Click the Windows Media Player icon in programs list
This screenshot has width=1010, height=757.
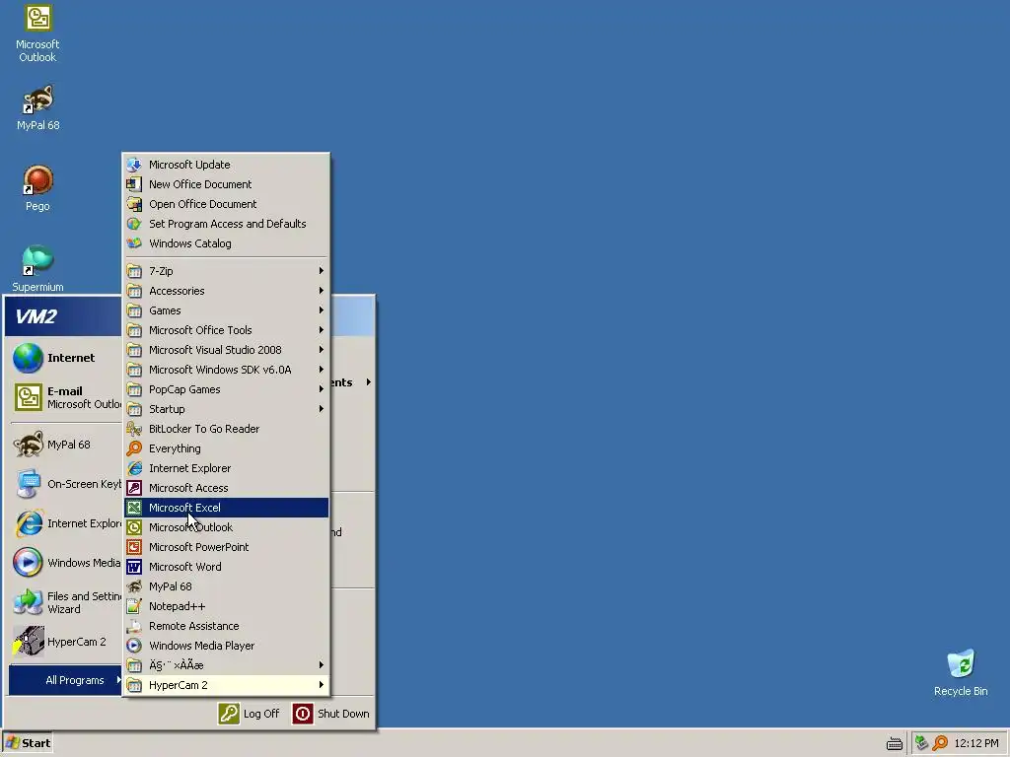click(134, 646)
